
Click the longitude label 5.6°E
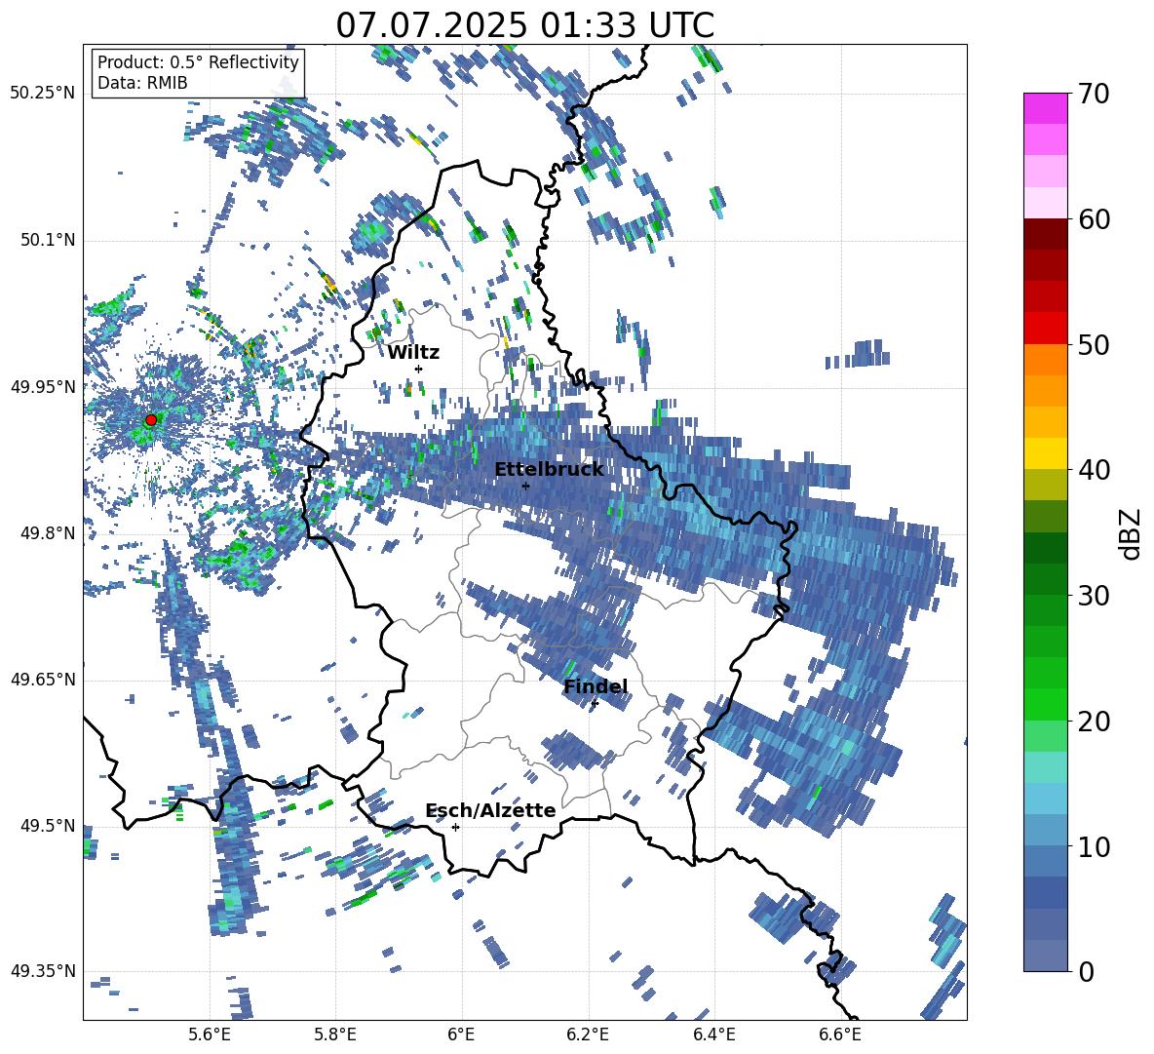[x=210, y=1034]
